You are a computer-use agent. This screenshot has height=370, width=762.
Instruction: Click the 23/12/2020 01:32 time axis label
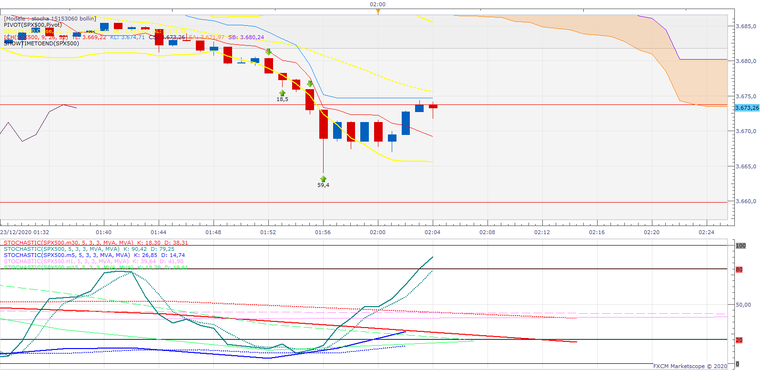pyautogui.click(x=25, y=232)
